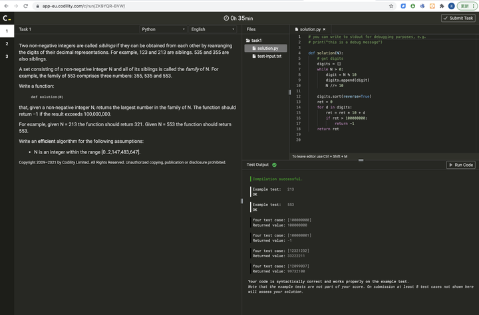The width and height of the screenshot is (479, 315).
Task: Click the browser back arrow
Action: coord(5,5)
